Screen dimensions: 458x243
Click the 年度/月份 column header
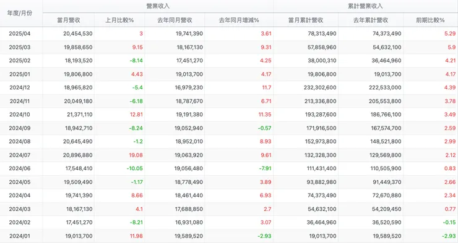[x=20, y=13]
